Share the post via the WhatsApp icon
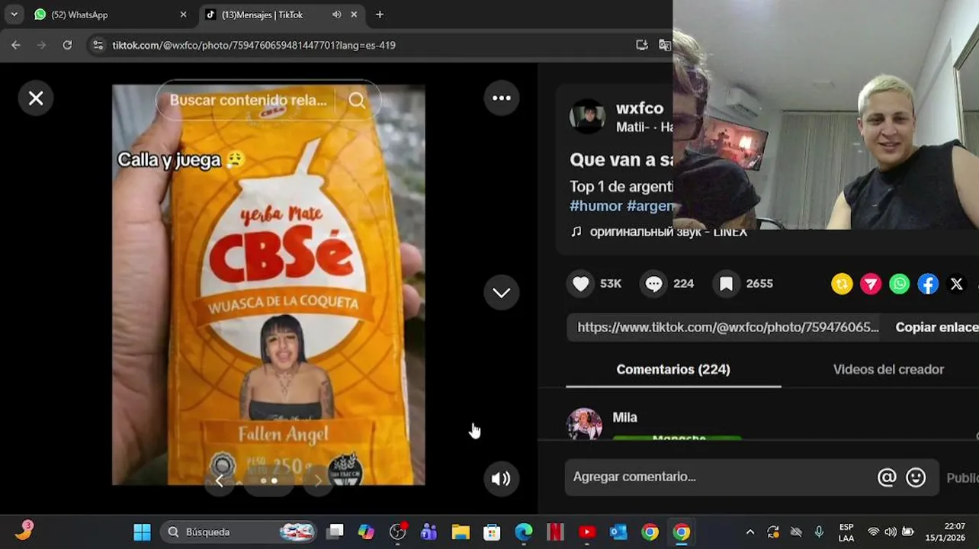Image resolution: width=979 pixels, height=549 pixels. (x=900, y=284)
